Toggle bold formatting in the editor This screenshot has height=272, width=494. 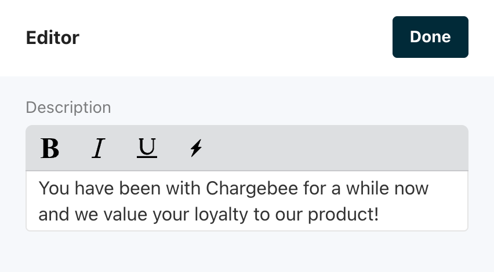point(50,149)
